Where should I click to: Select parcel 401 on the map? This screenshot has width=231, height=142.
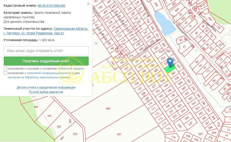119,134
